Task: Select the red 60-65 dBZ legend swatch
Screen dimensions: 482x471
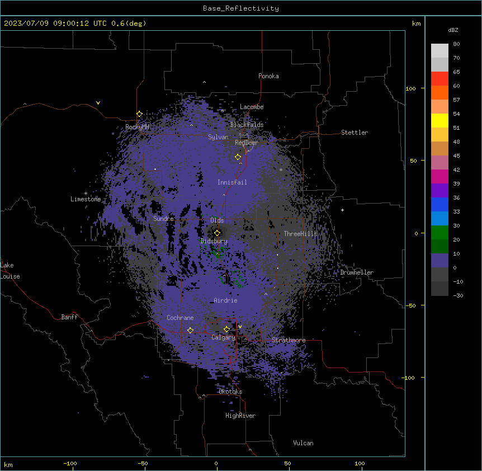Action: 440,78
